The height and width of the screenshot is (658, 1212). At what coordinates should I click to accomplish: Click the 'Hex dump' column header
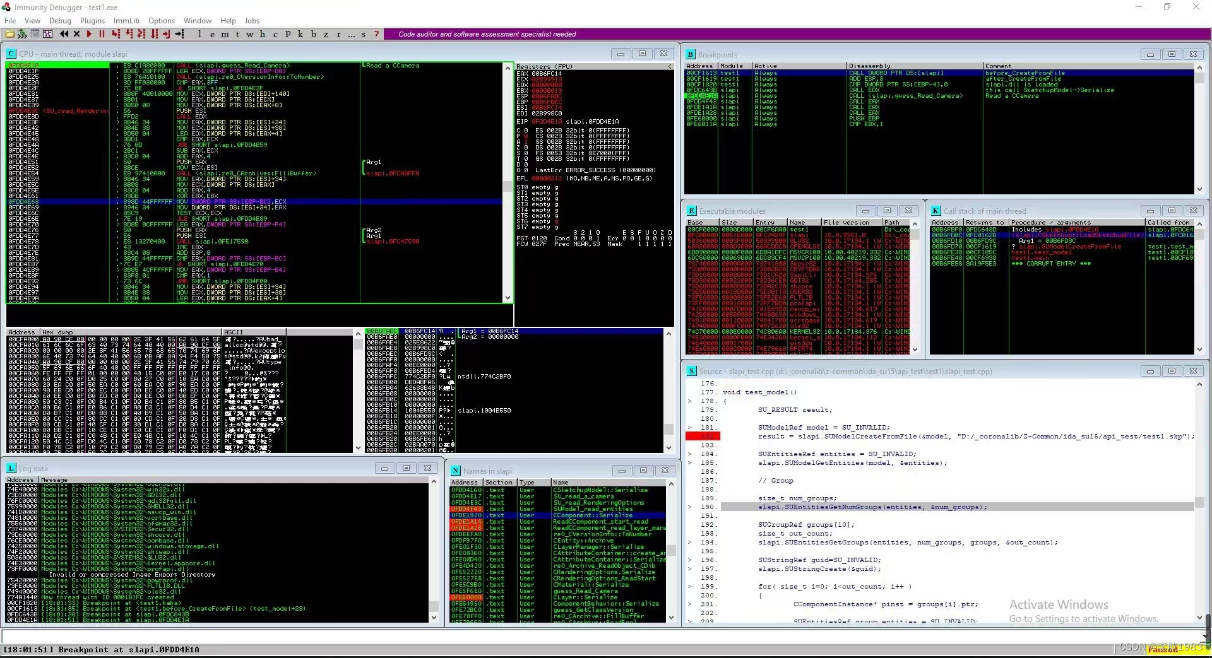pyautogui.click(x=131, y=332)
